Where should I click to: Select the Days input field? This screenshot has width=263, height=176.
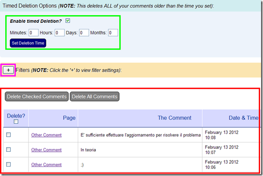(84, 33)
